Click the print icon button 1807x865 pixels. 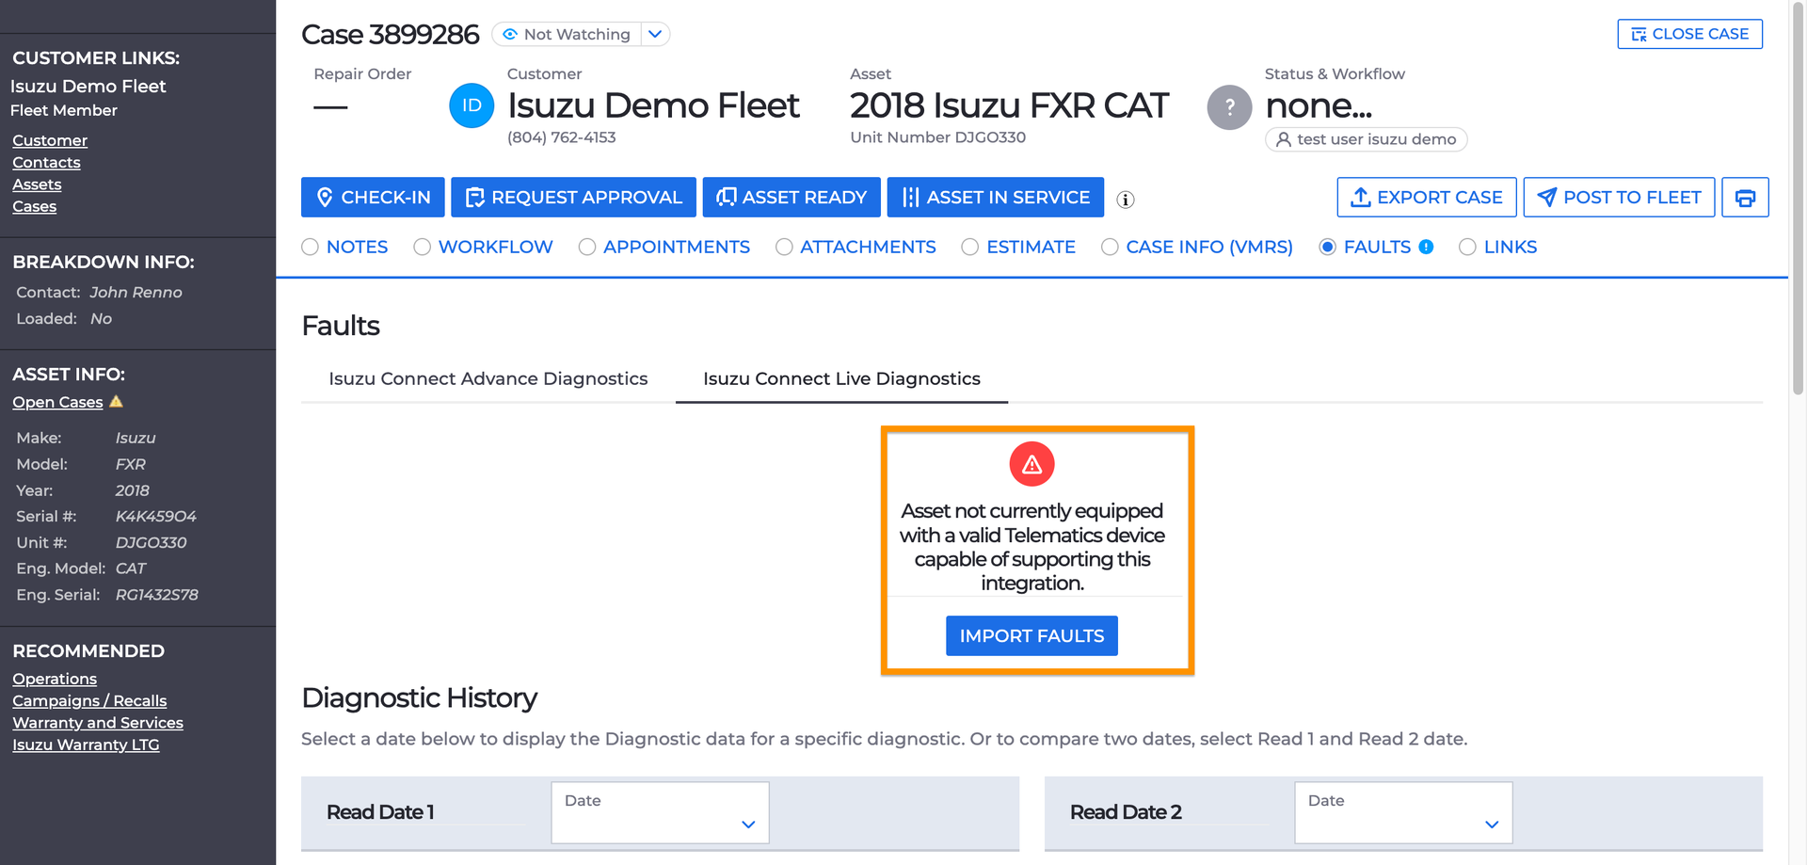1745,198
